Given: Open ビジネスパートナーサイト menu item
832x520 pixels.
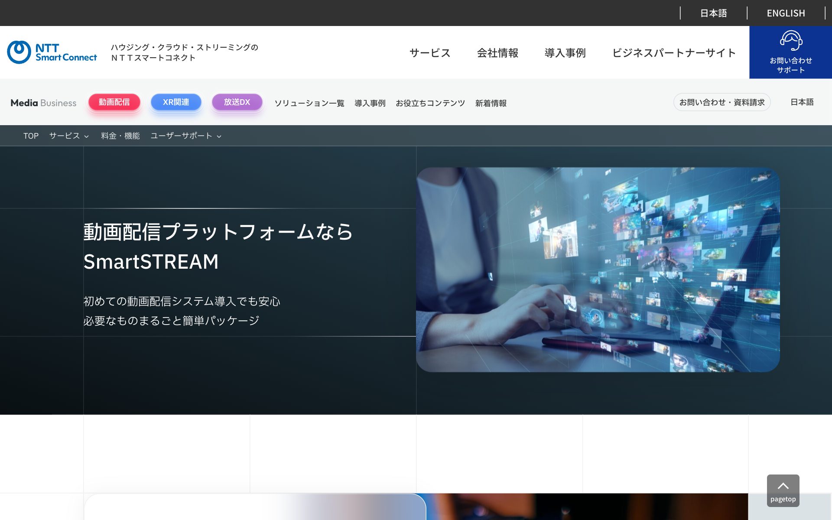Looking at the screenshot, I should point(674,53).
